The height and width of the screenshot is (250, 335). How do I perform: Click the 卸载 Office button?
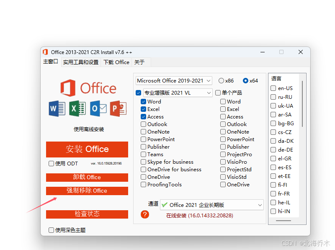tap(87, 178)
